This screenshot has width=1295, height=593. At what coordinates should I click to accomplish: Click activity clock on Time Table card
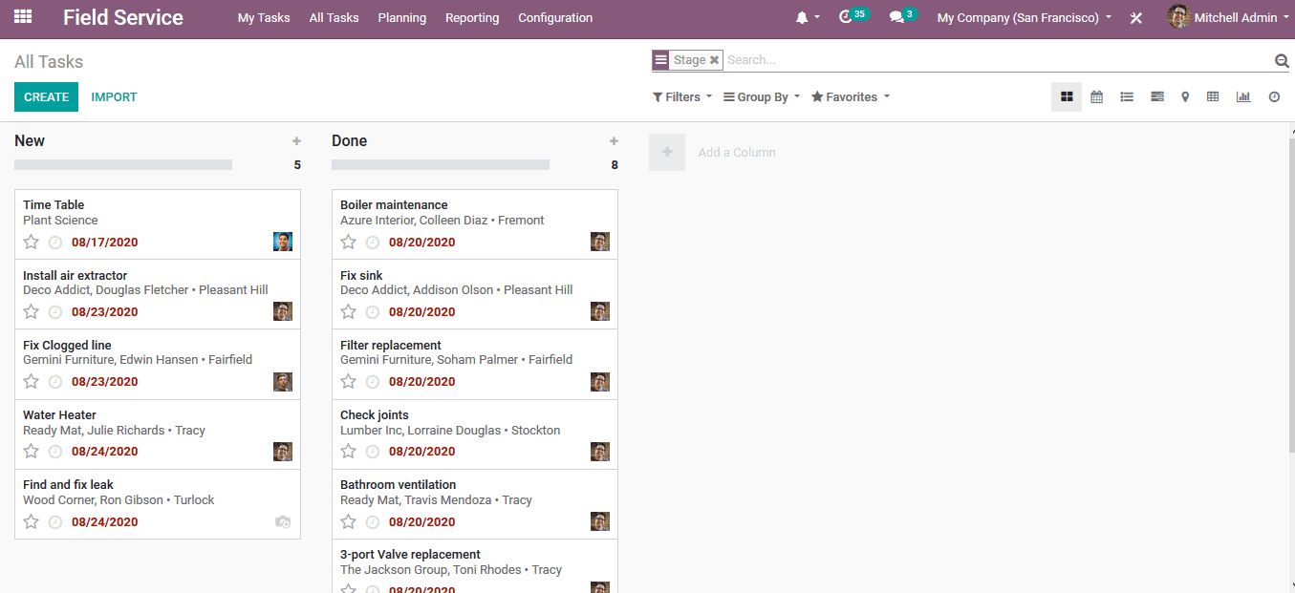[55, 243]
